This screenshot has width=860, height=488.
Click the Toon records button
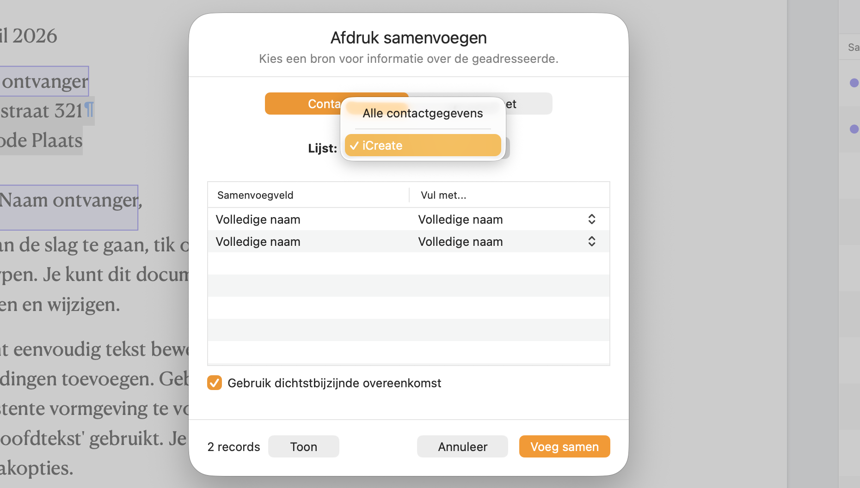303,447
